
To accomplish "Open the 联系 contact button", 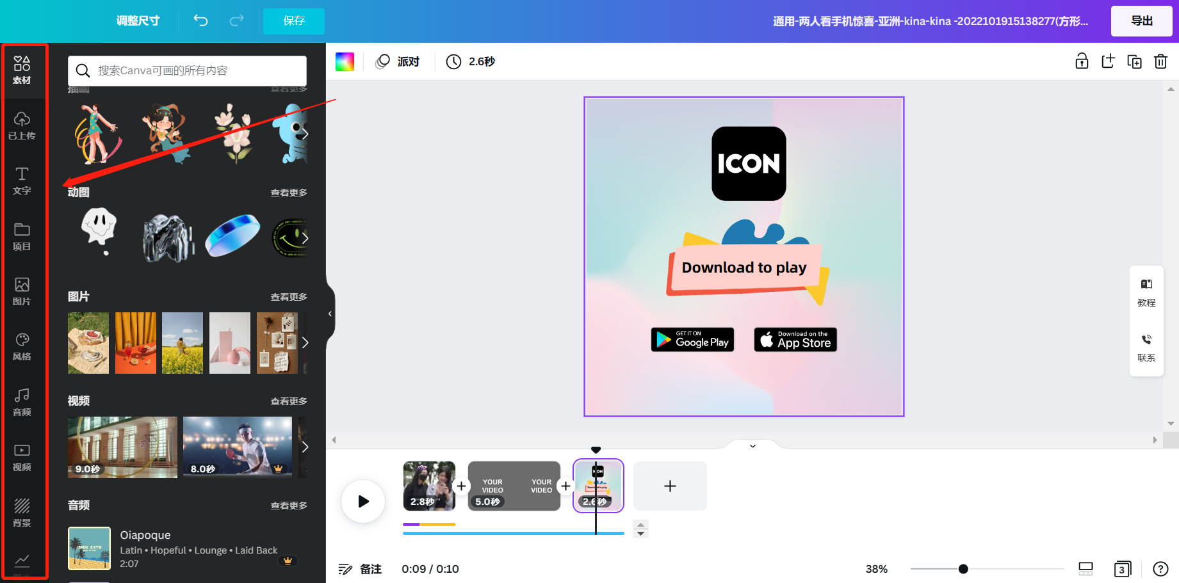I will pyautogui.click(x=1146, y=348).
